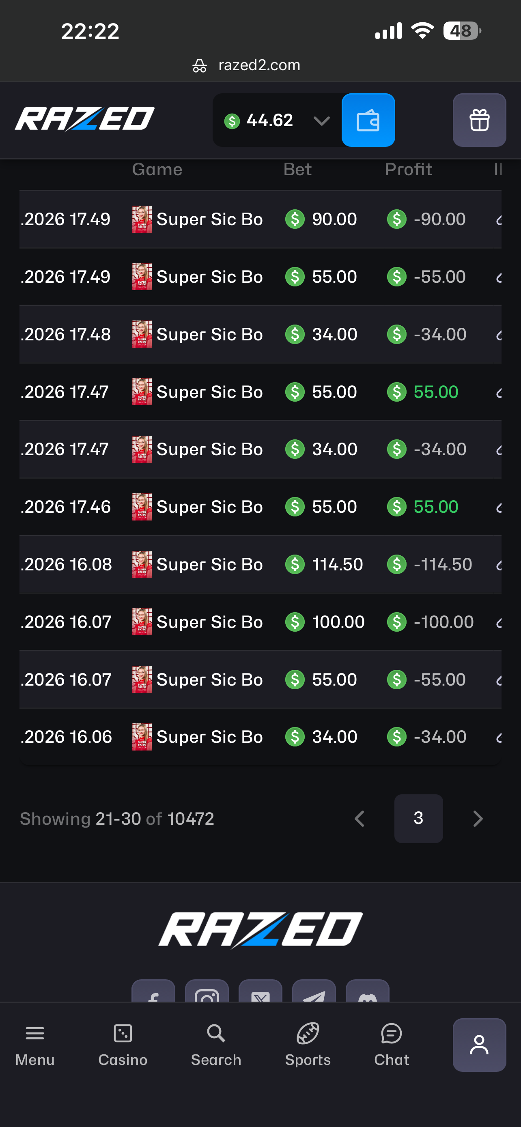This screenshot has height=1127, width=521.
Task: Open the Search tab
Action: coord(216,1045)
